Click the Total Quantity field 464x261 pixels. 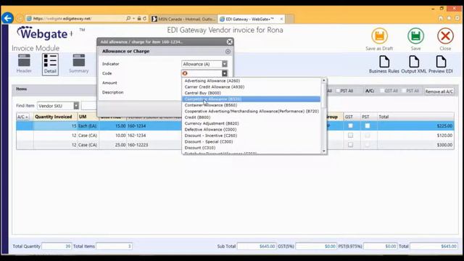point(57,246)
